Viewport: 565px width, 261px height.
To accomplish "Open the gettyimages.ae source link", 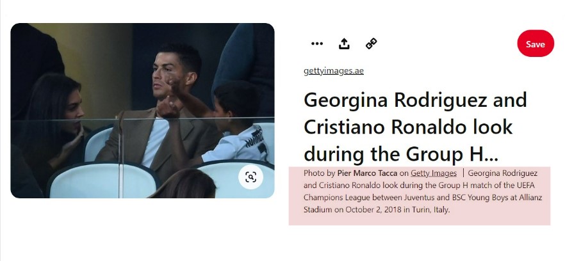I will pos(333,71).
